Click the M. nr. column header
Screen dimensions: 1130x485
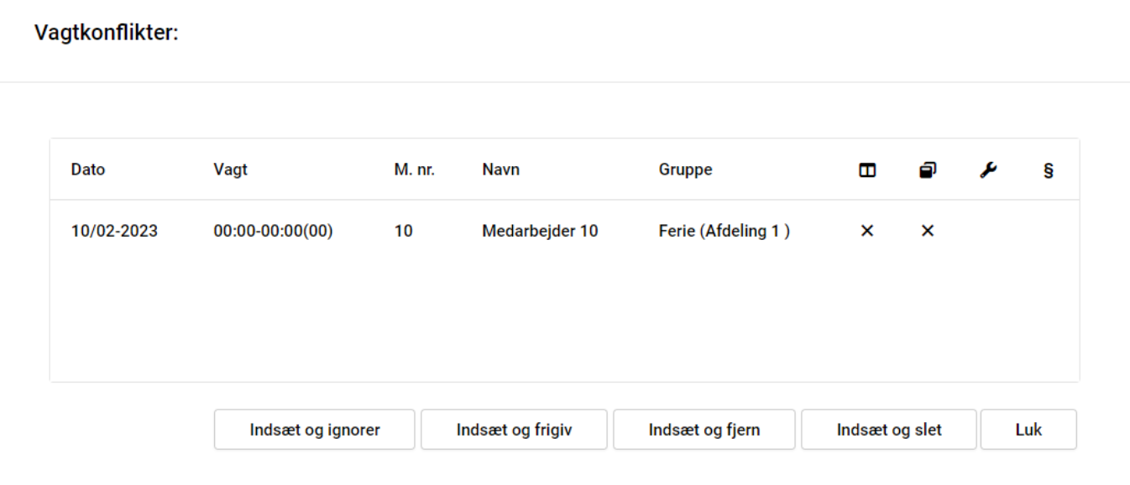(x=415, y=169)
